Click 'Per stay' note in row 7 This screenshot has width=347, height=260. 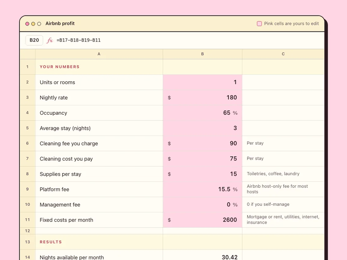point(255,158)
